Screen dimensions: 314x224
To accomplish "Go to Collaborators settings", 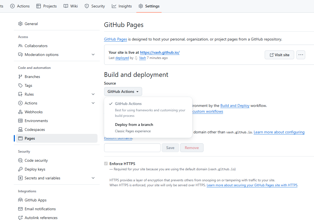I will tap(57, 46).
